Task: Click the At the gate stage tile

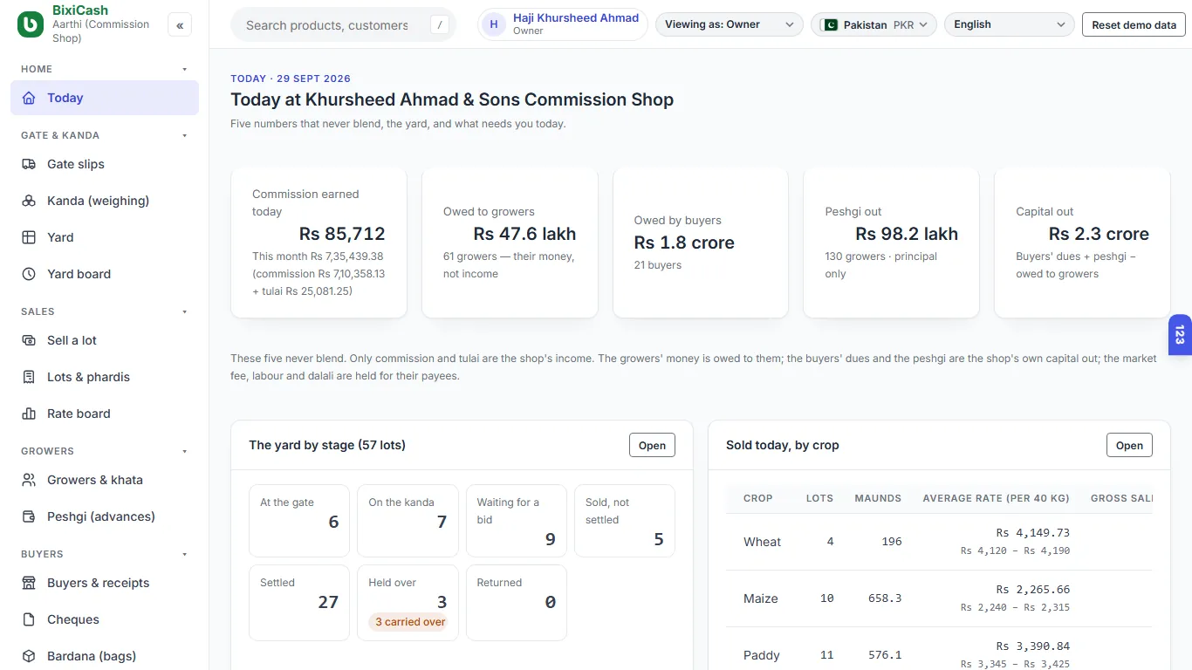Action: (299, 521)
